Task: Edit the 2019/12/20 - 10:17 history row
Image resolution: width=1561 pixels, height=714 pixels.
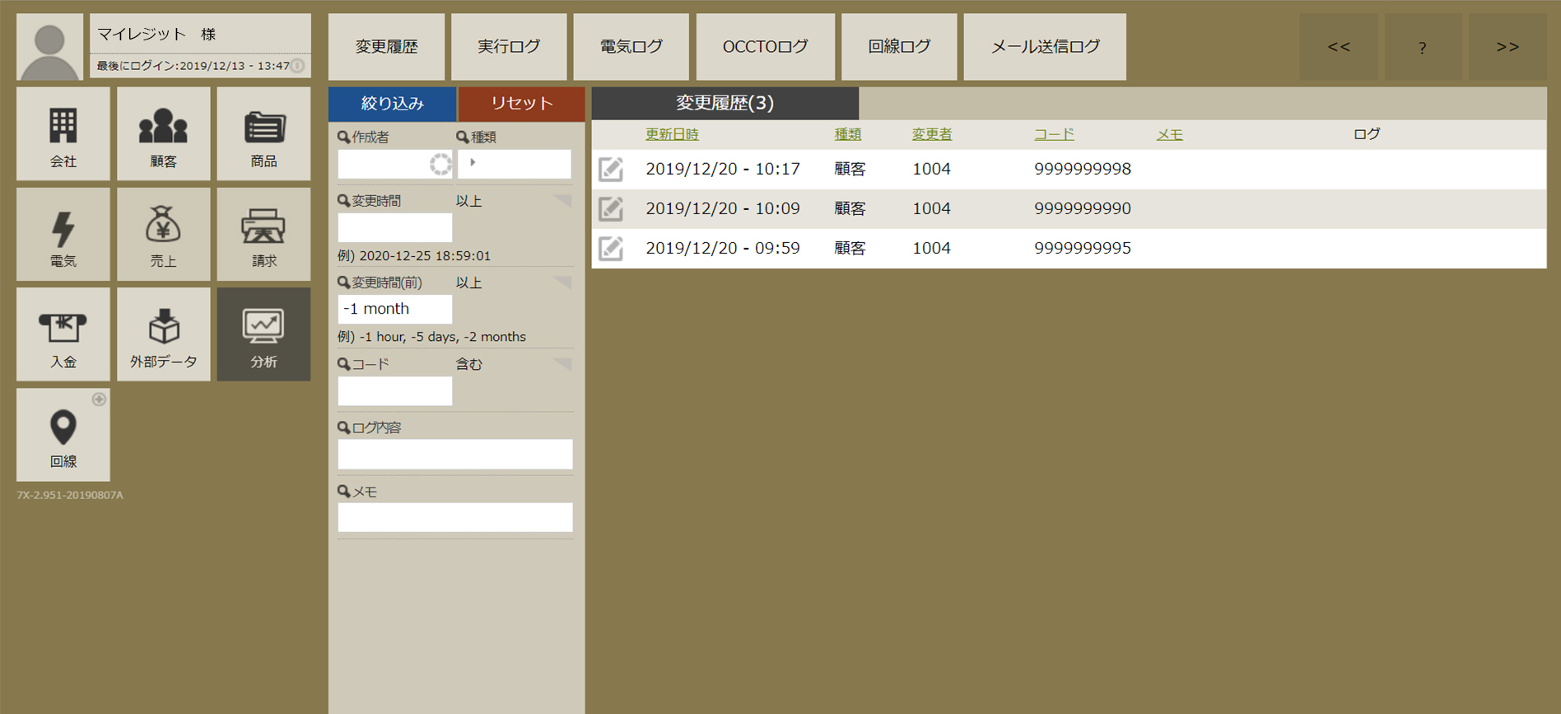Action: point(611,169)
